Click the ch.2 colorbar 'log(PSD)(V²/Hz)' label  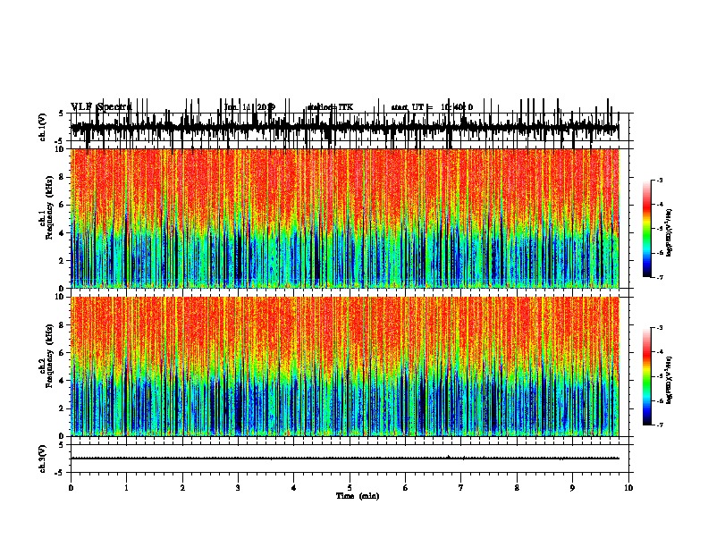(x=669, y=380)
